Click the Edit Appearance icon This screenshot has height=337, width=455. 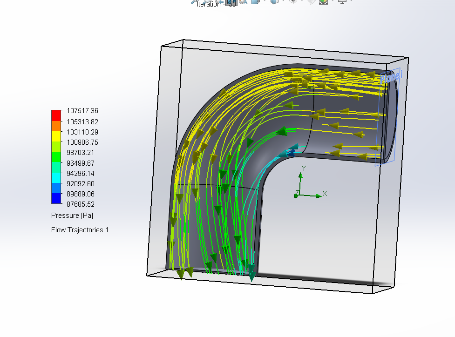click(x=312, y=2)
